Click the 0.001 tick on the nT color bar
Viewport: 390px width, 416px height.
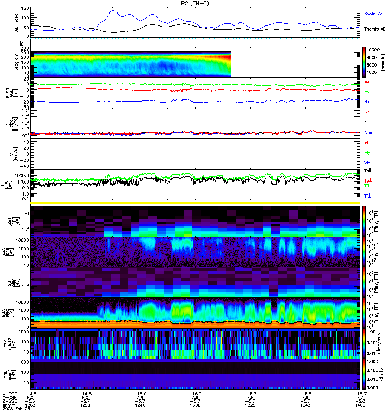[372, 388]
